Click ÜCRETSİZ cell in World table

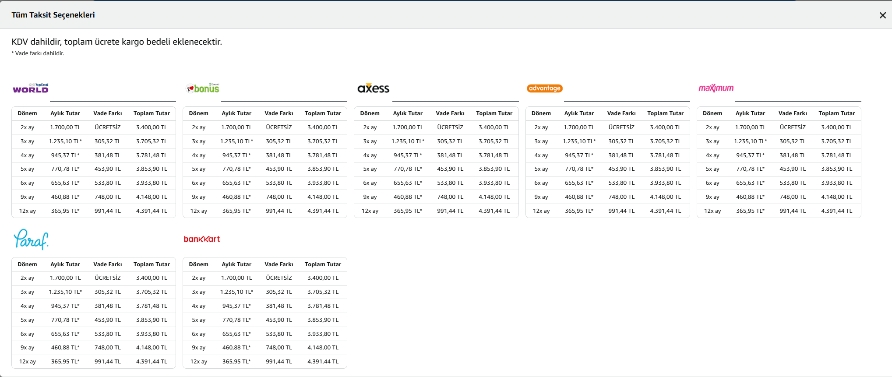click(108, 127)
